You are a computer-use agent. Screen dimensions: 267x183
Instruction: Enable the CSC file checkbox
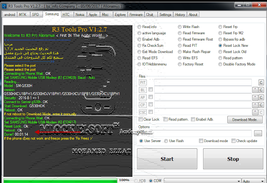tap(151, 112)
